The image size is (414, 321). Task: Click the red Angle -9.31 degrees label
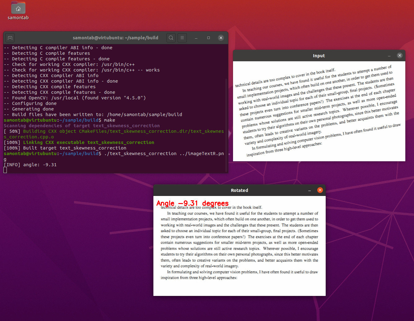point(192,203)
